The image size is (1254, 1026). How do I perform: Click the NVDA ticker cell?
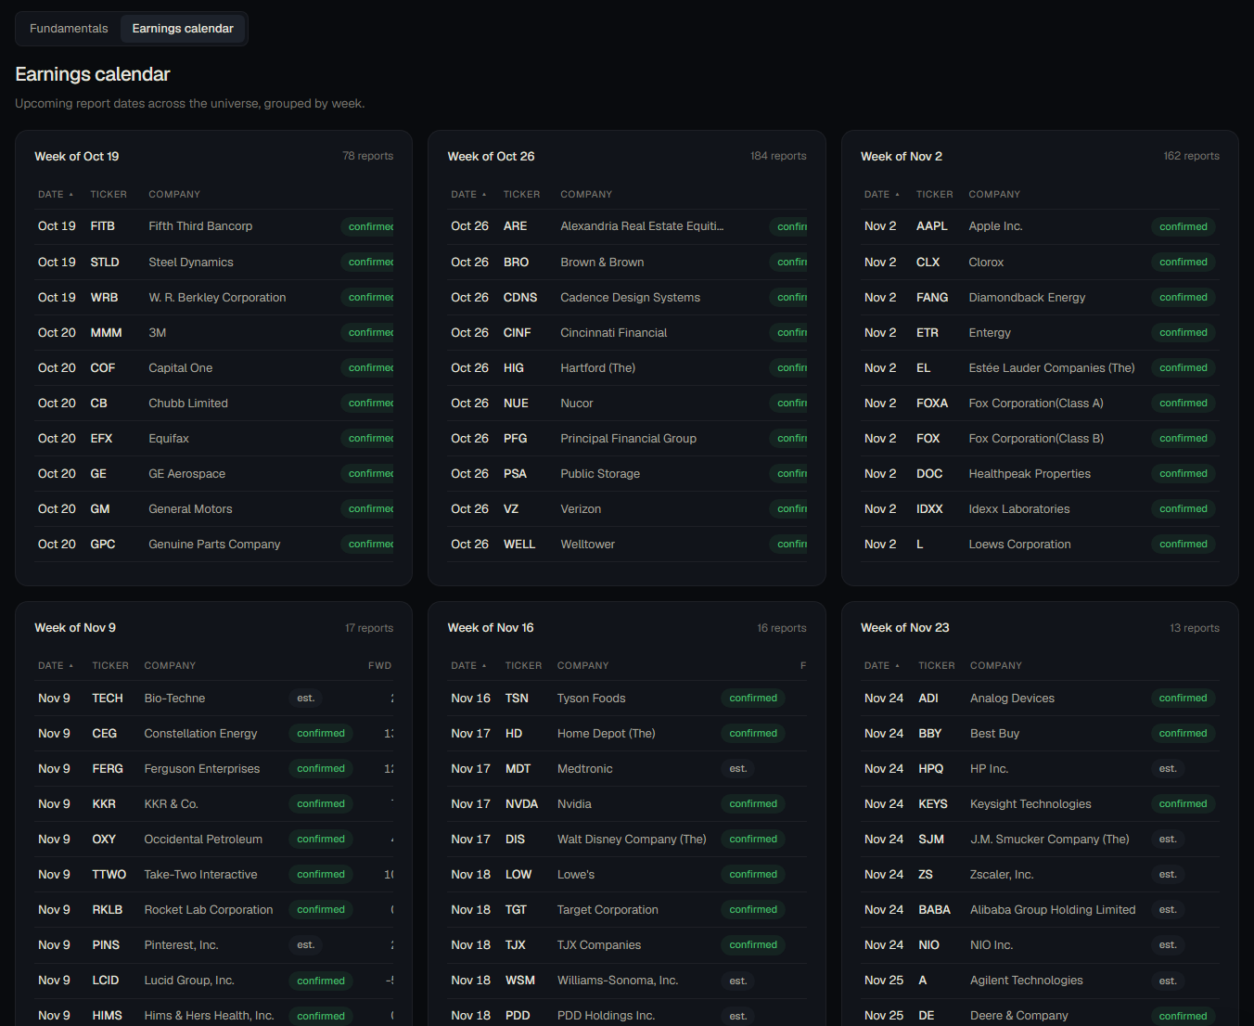point(522,804)
